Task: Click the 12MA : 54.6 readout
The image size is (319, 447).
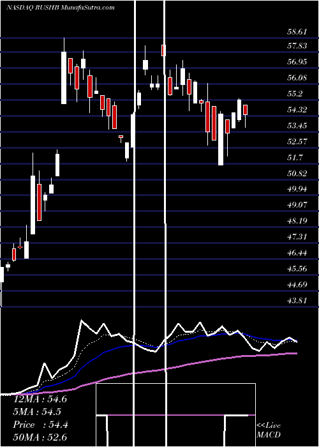Action: tap(40, 399)
